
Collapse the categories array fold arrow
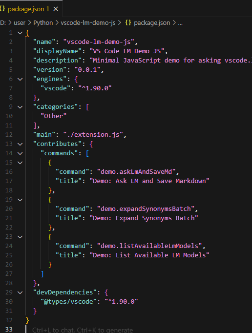pyautogui.click(x=20, y=107)
